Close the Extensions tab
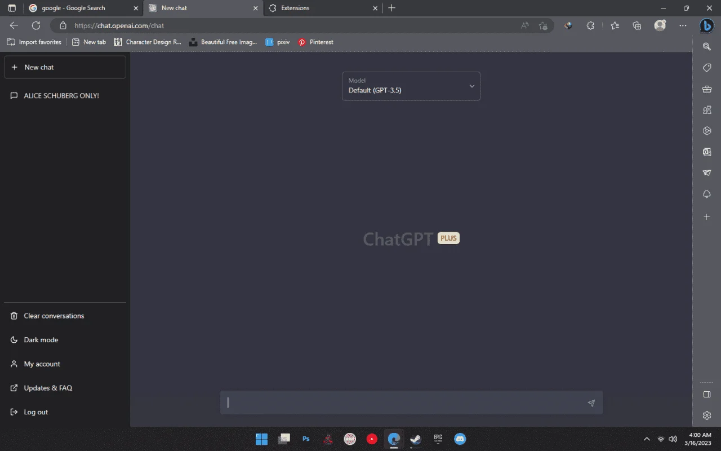The width and height of the screenshot is (721, 451). click(x=376, y=8)
